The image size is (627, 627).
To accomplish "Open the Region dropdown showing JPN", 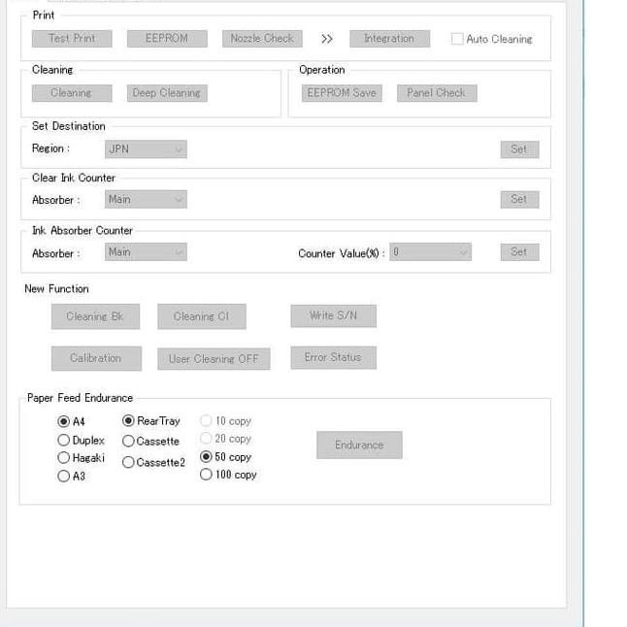I will pos(146,149).
